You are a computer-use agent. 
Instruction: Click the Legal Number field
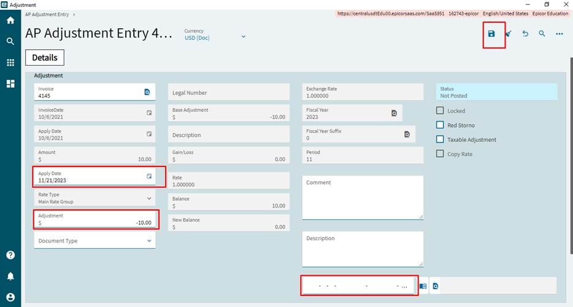[229, 92]
